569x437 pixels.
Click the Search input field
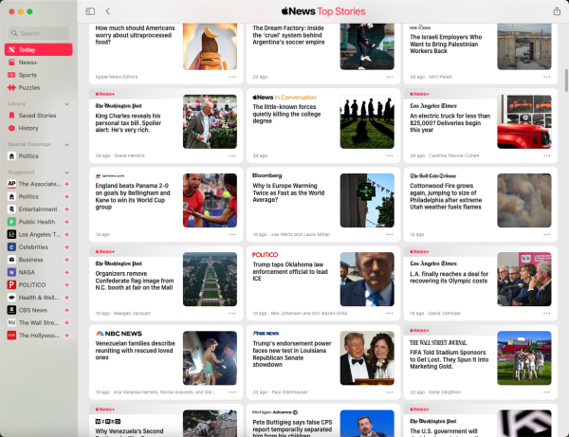tap(39, 33)
